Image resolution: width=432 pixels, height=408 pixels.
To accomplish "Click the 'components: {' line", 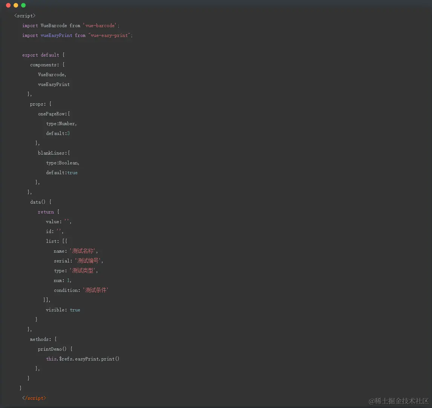I will (x=47, y=65).
